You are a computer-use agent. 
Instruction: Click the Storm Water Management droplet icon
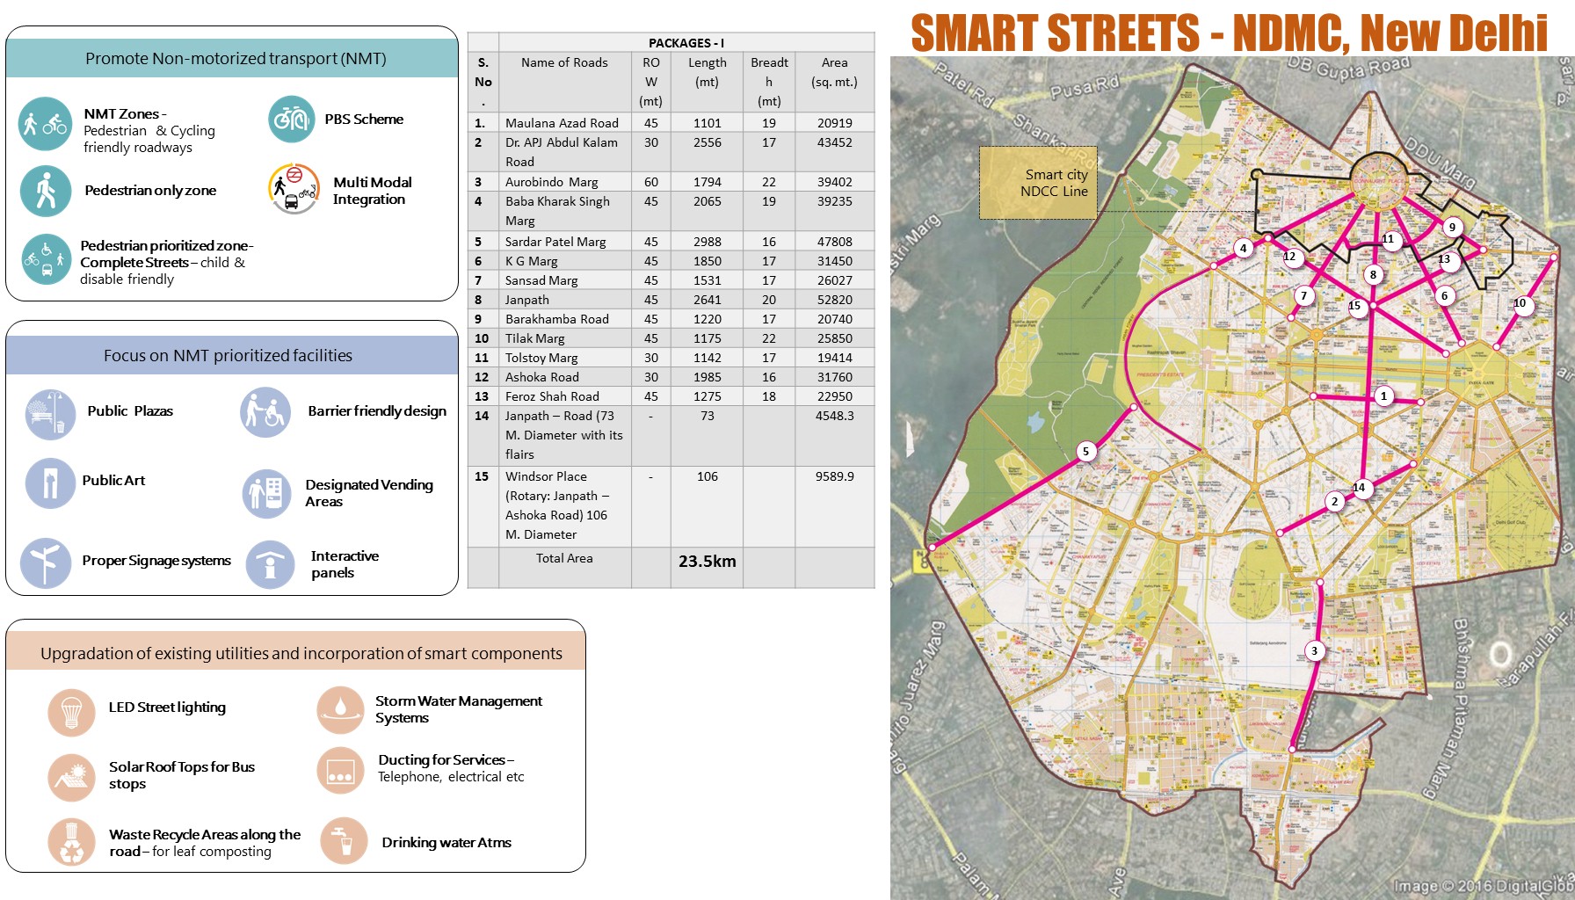pyautogui.click(x=340, y=710)
